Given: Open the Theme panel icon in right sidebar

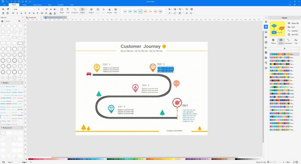Looking at the screenshot, I should pyautogui.click(x=266, y=27).
